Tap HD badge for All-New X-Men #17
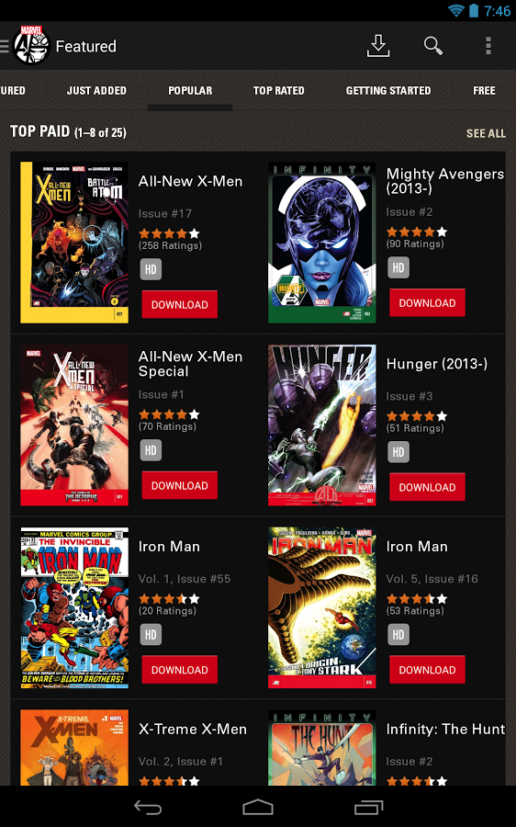 tap(151, 269)
